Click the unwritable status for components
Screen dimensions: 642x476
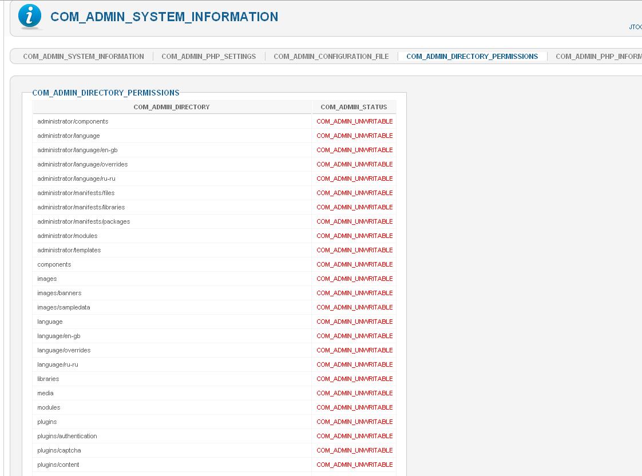(355, 264)
